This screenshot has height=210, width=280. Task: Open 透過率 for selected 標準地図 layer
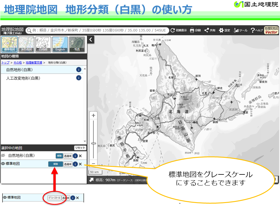[68, 164]
